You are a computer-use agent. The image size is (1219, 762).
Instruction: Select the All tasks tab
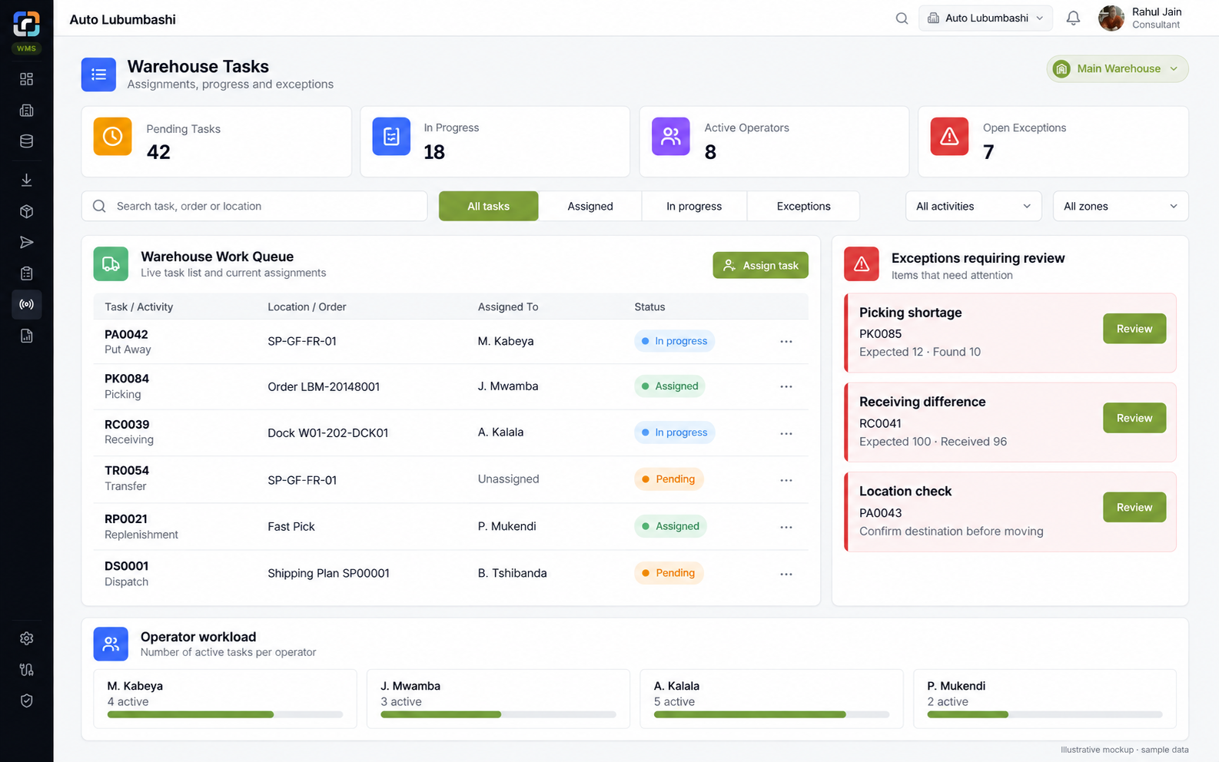[x=489, y=206]
